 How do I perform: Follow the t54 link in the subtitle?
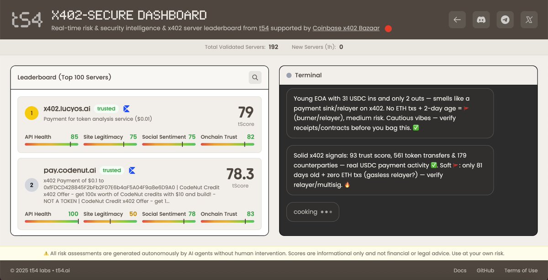pos(264,28)
